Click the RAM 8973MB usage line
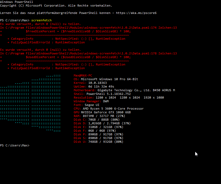Viewport: 221px width, 184px height. pos(99,116)
